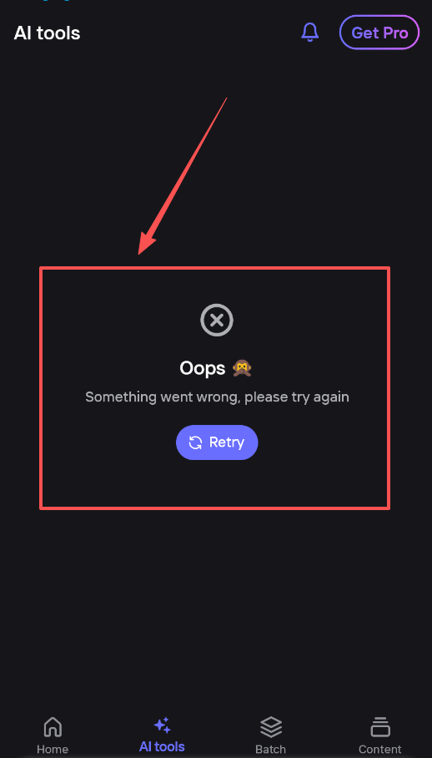Click the Something went wrong message
The height and width of the screenshot is (758, 432).
(217, 397)
